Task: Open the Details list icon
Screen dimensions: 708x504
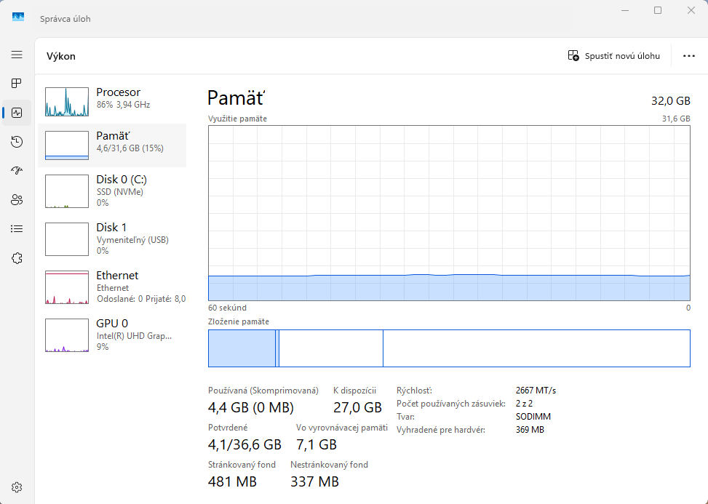Action: (x=17, y=228)
